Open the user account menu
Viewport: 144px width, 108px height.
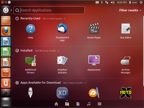pyautogui.click(x=133, y=2)
